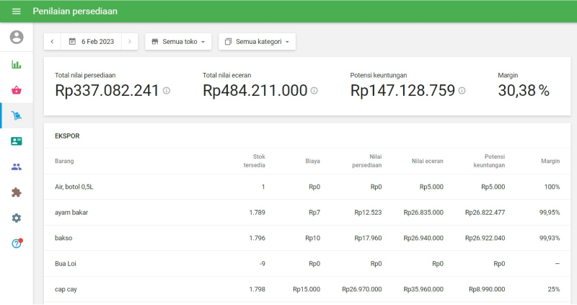Expand the Semua toko dropdown
Viewport: 577px width, 305px height.
(178, 42)
